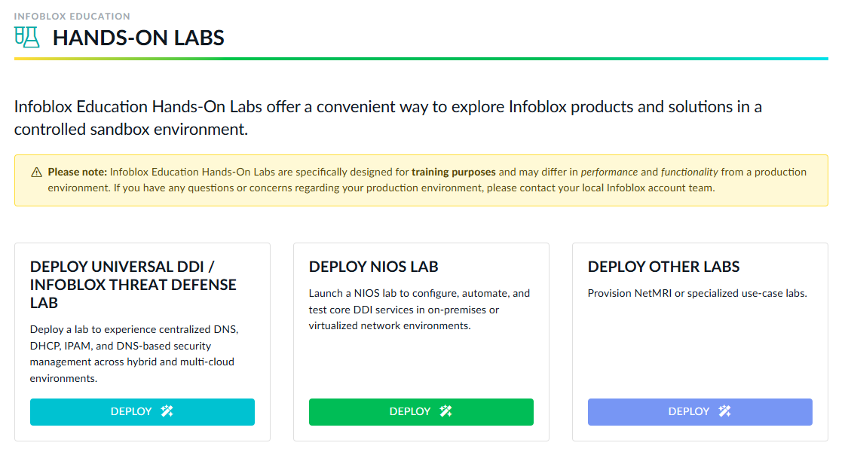Select the Deploy Other Labs heading
The height and width of the screenshot is (455, 848).
point(663,267)
